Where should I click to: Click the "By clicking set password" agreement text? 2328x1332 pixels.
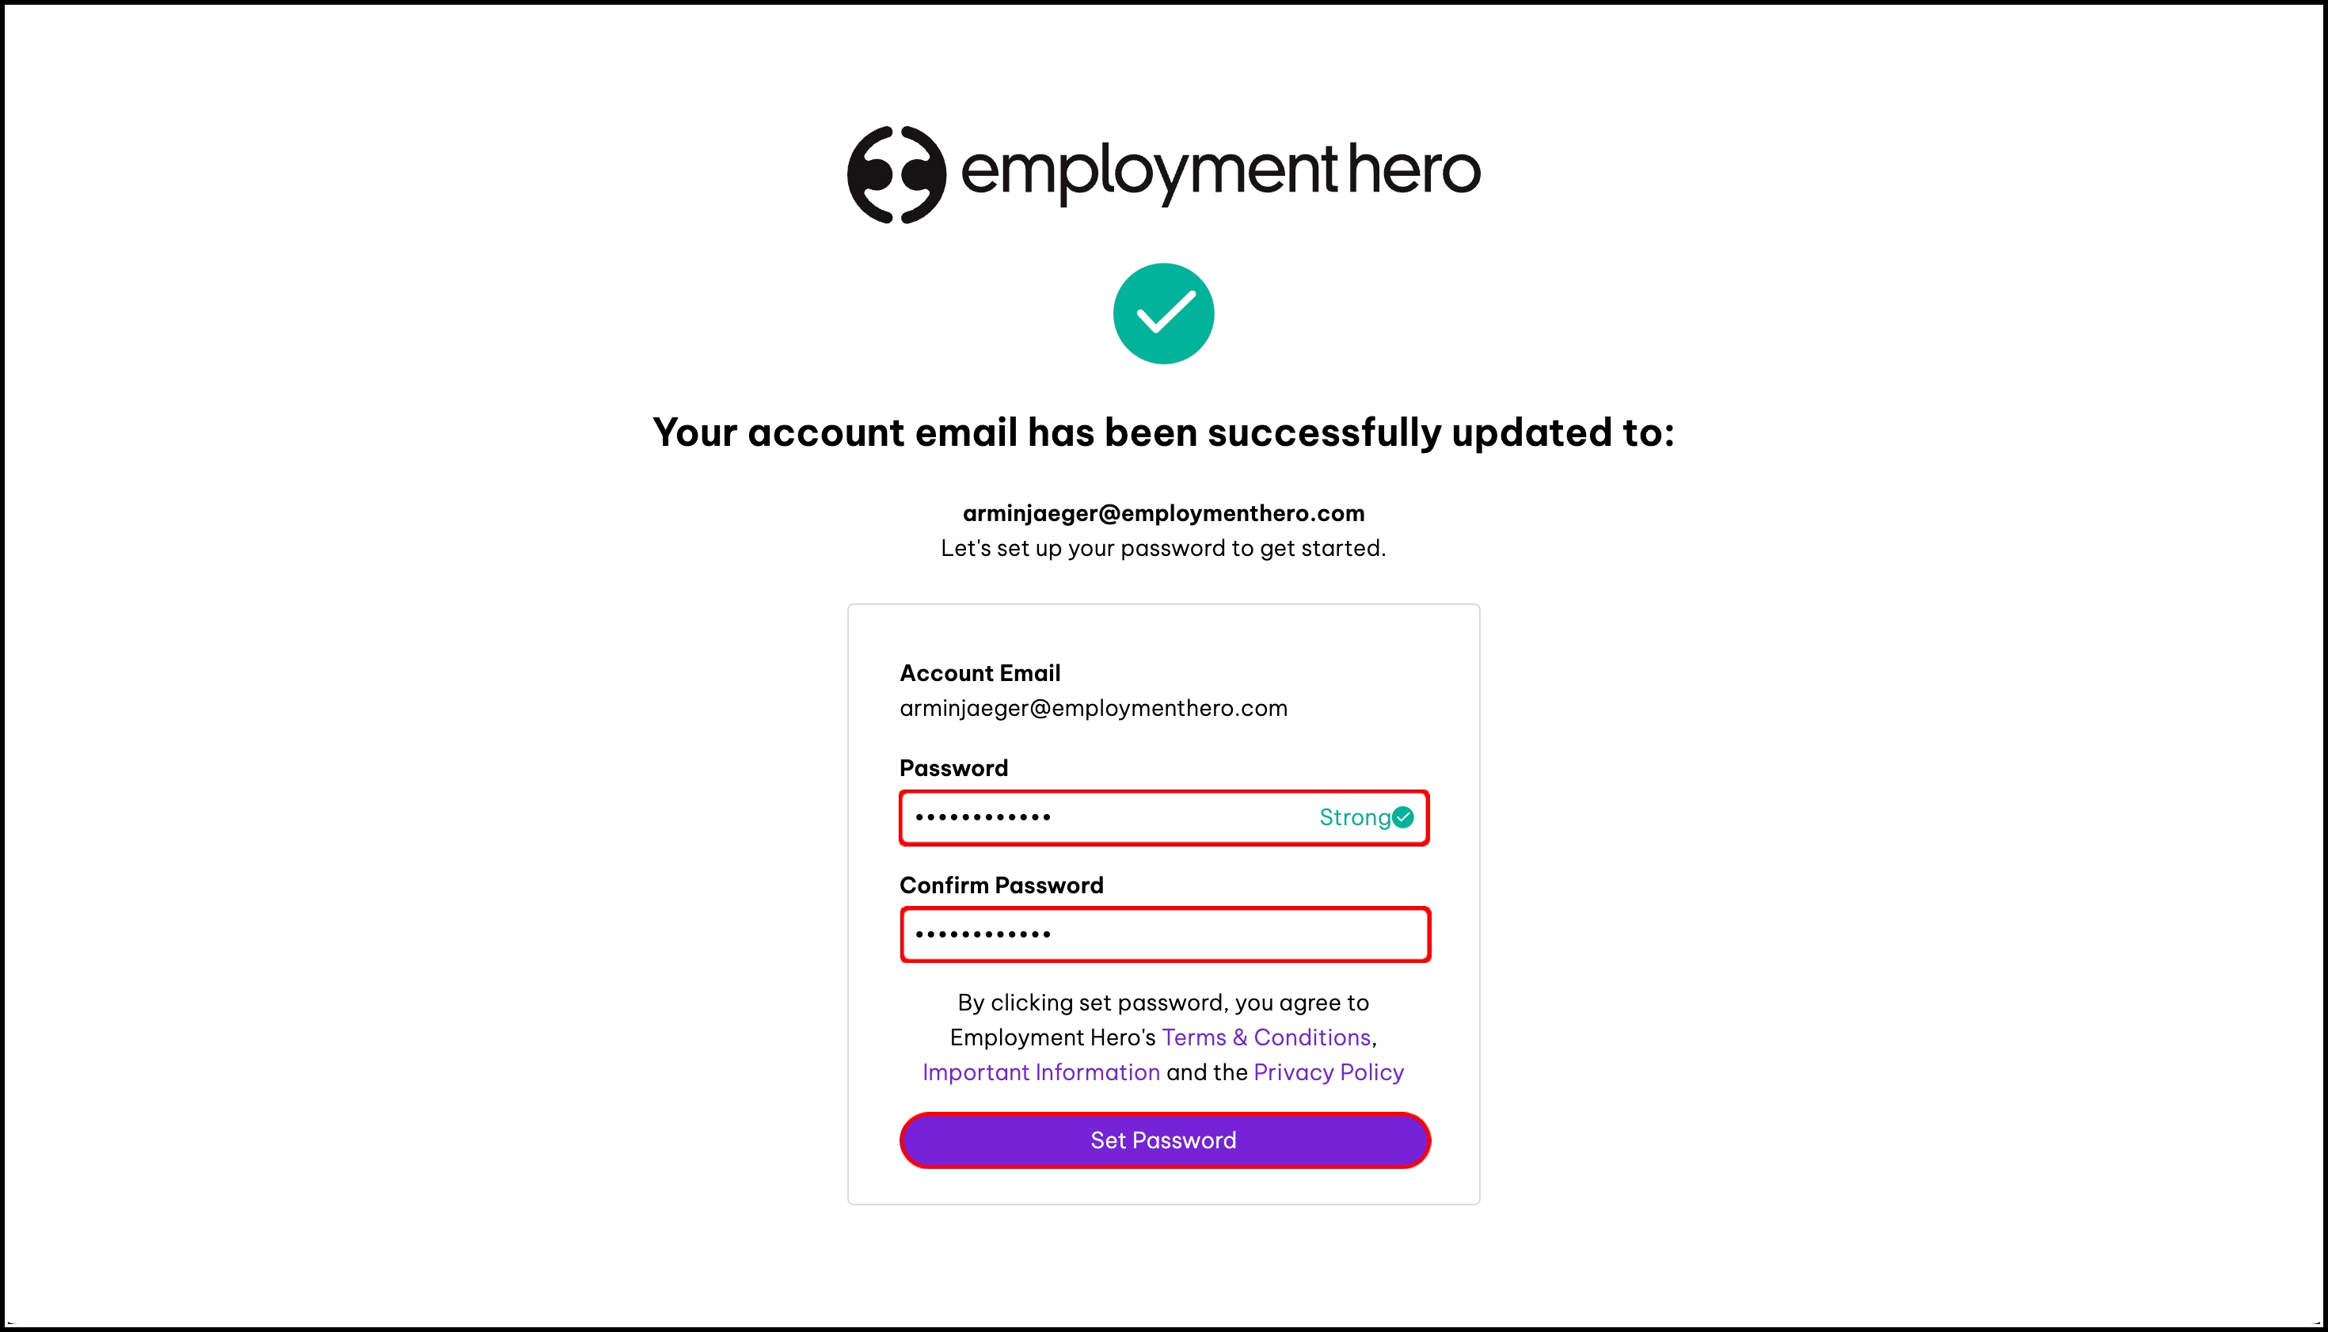pyautogui.click(x=1163, y=1003)
